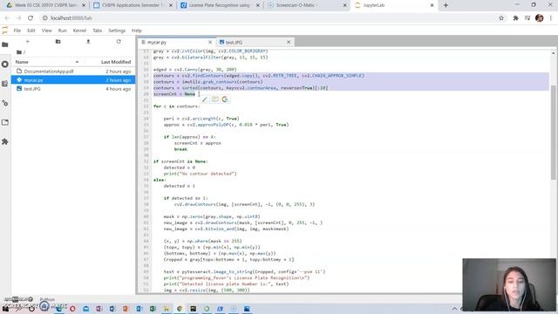Select test.JPG in file list
Screen dimensions: 558x314
[x=73, y=89]
